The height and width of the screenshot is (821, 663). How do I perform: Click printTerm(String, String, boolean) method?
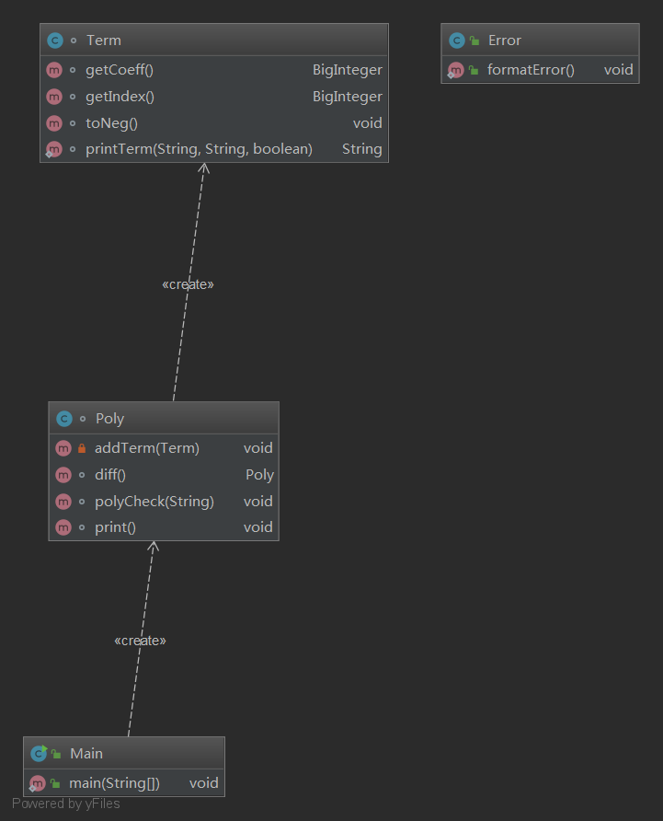click(x=199, y=149)
